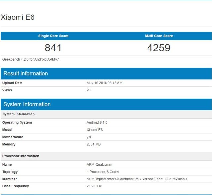The width and height of the screenshot is (212, 195).
Task: Select the Android 8.1.0 value
Action: [x=97, y=123]
